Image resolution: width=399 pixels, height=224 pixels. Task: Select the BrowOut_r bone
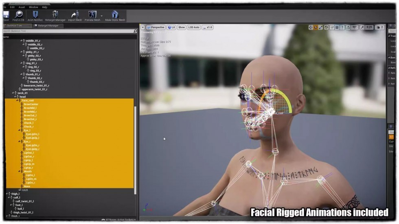click(x=30, y=119)
